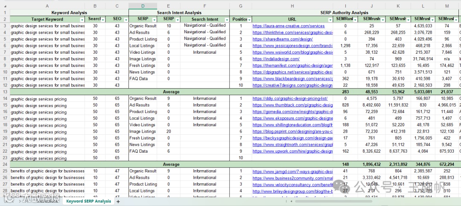Select row 2 header
This screenshot has width=461, height=206.
[x=5, y=19]
